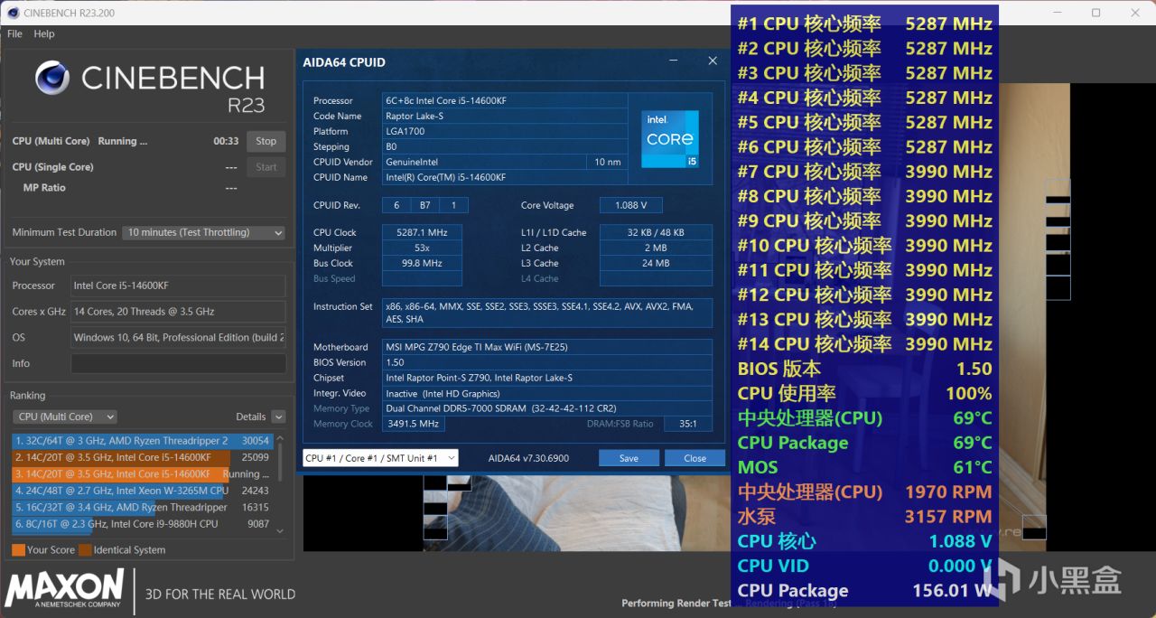The image size is (1156, 618).
Task: Click the CPU Package 69°C overlay row
Action: (x=864, y=443)
